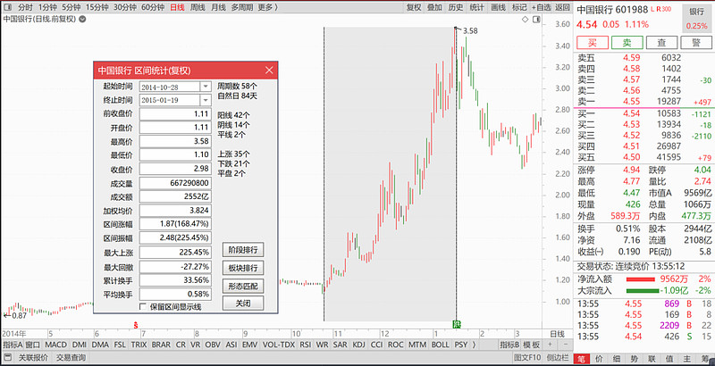715x366 pixels.
Task: Switch to the BOLL indicator tab
Action: click(x=439, y=345)
